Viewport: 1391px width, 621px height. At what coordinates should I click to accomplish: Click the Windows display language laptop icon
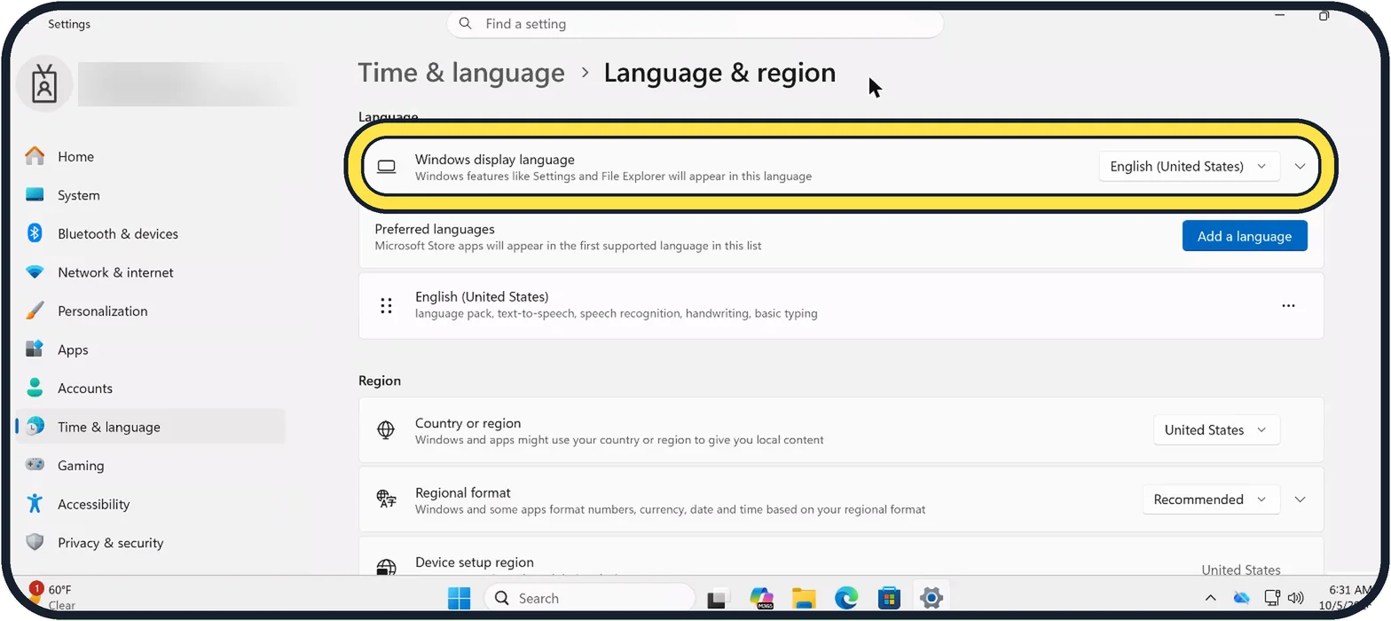click(386, 167)
